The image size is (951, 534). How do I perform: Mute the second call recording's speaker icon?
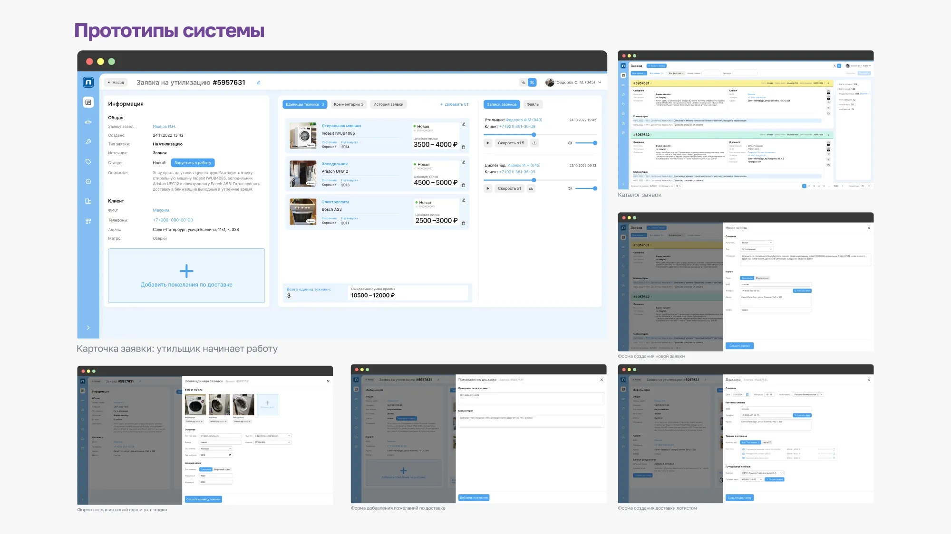coord(569,188)
